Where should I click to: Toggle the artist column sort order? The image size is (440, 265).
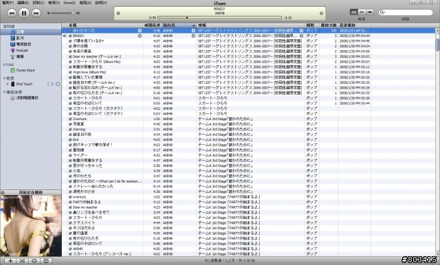tap(179, 25)
